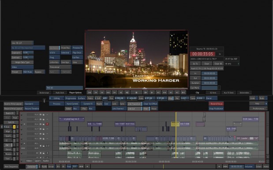
Task: Mute the A2 audio track speaker icon
Action: click(x=41, y=153)
